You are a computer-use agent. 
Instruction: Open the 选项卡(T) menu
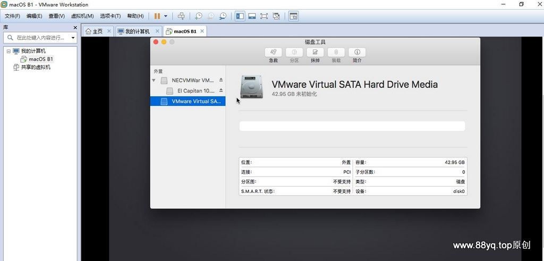click(110, 16)
